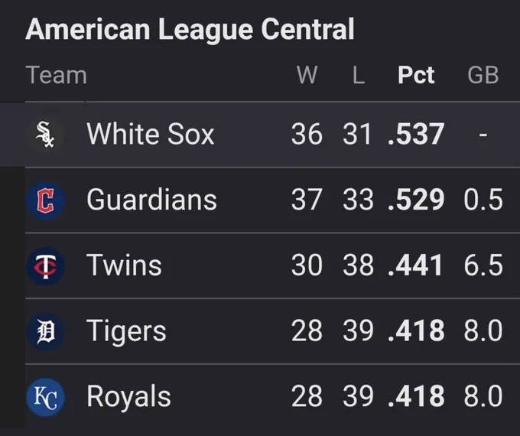Sort standings by GB column header
This screenshot has width=520, height=436.
coord(483,75)
